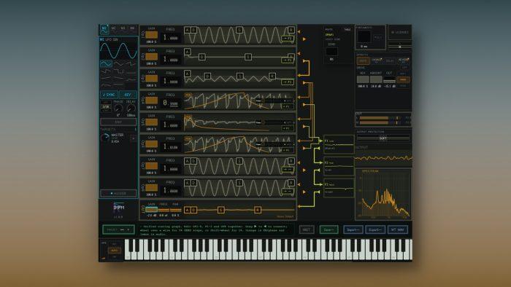Image resolution: width=511 pixels, height=287 pixels.
Task: Click the first oscillator frequency value field
Action: [x=170, y=38]
